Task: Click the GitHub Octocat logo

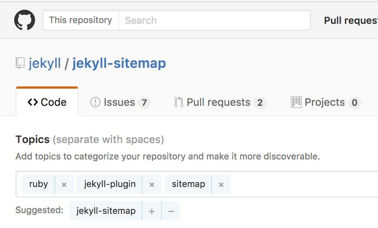Action: pos(25,20)
